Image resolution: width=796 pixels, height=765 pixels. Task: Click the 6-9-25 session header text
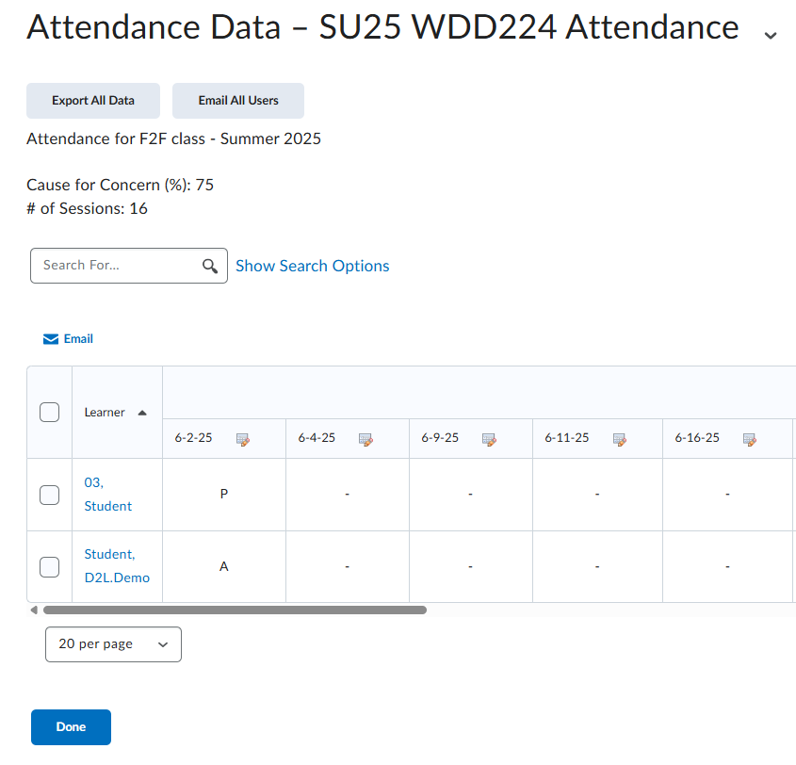pyautogui.click(x=440, y=437)
